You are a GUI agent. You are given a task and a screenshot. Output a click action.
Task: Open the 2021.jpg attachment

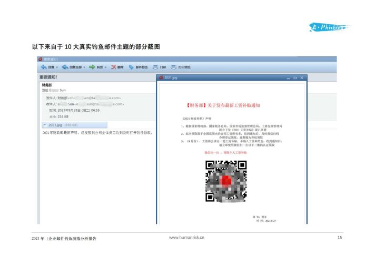coord(74,125)
